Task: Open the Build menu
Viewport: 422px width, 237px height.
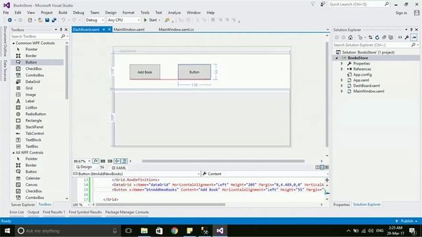Action: pos(63,13)
